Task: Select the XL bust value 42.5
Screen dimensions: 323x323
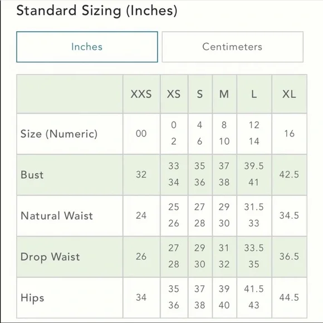Action: (289, 174)
